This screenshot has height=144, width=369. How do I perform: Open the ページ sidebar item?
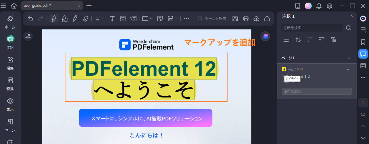[10, 125]
